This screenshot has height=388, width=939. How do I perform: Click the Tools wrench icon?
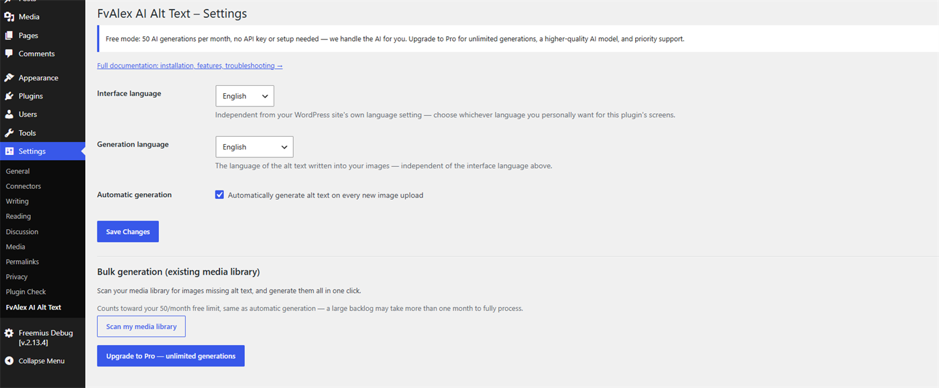coord(9,133)
